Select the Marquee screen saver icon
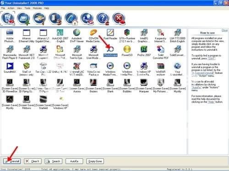This screenshot has height=171, width=229. click(144, 83)
